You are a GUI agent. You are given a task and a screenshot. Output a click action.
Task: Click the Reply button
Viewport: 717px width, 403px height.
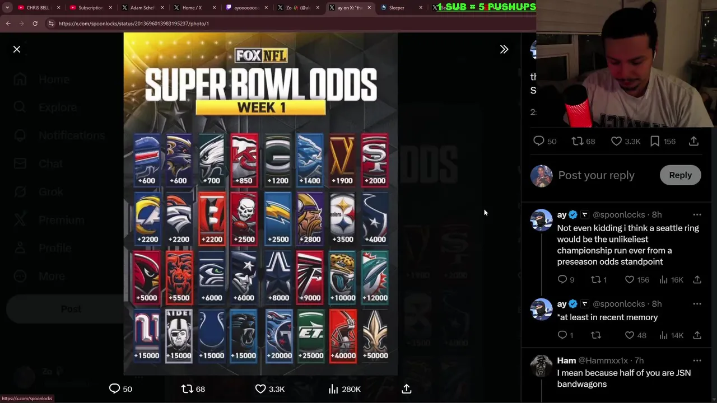(x=680, y=175)
